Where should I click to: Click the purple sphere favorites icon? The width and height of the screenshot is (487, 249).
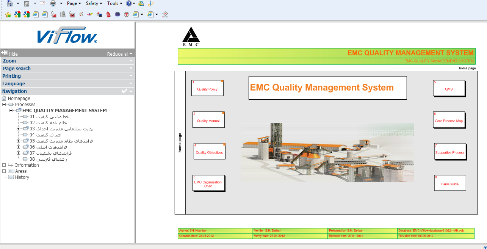pyautogui.click(x=117, y=14)
